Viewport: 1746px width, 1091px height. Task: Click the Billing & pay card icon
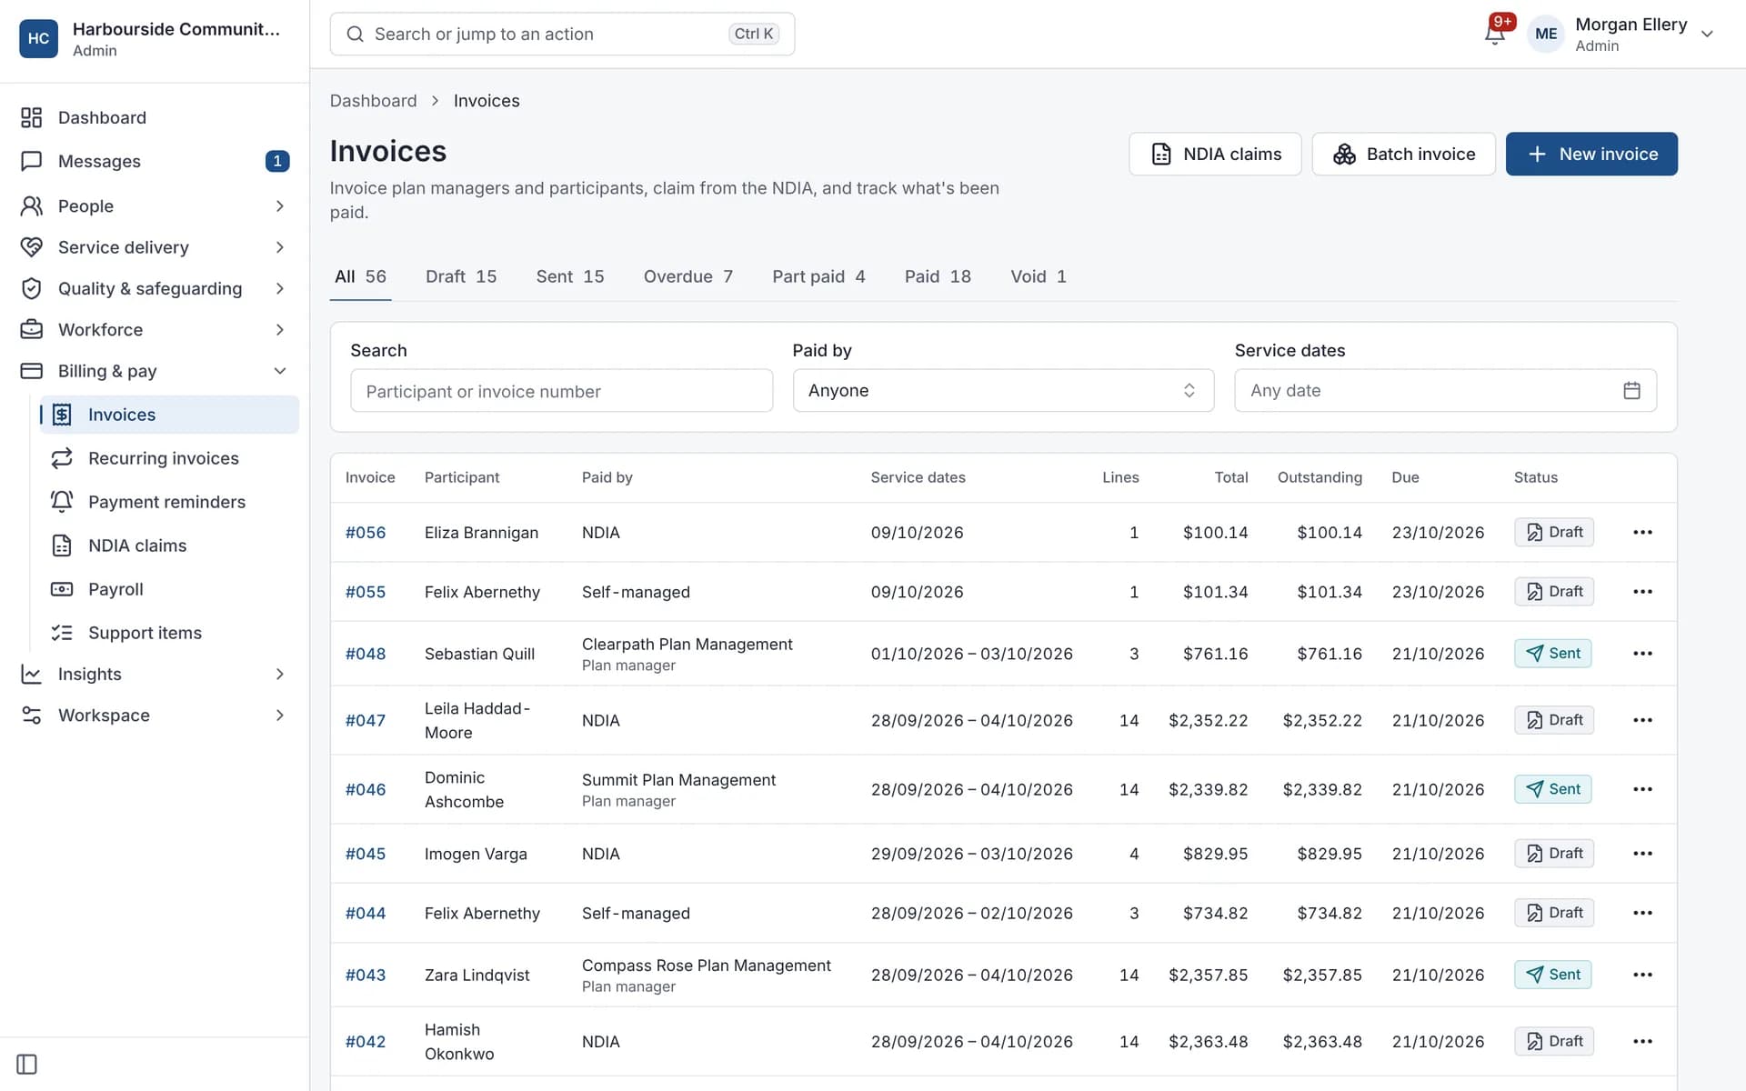pos(32,371)
